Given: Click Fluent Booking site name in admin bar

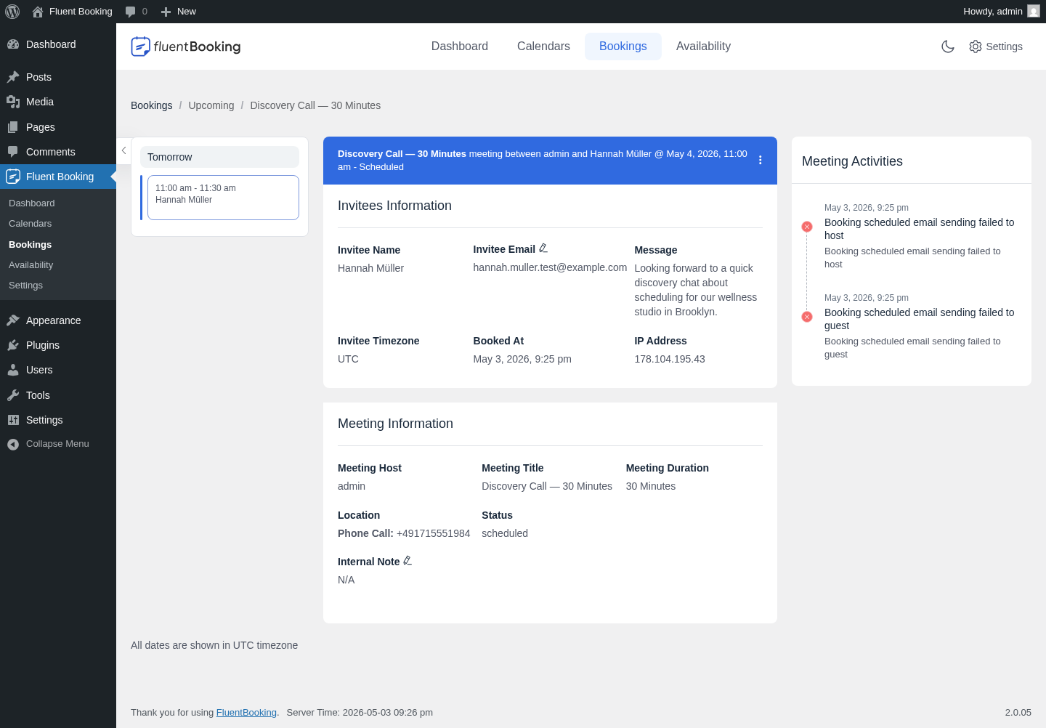Looking at the screenshot, I should [81, 12].
